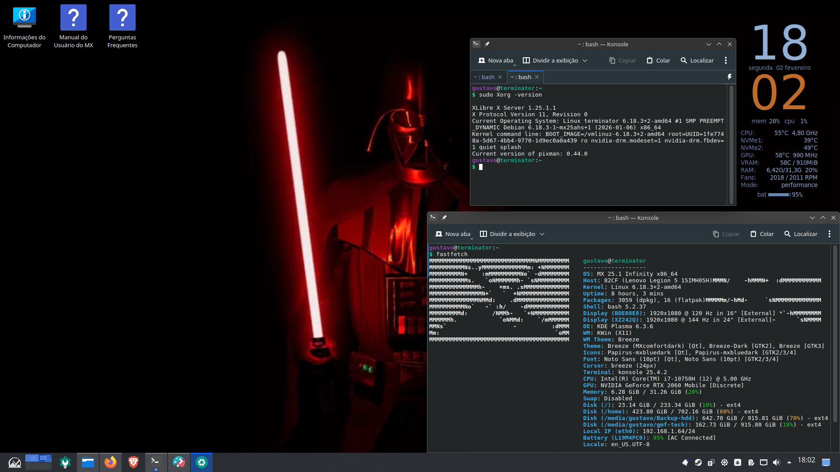The image size is (840, 472).
Task: Click the scrollbar in upper Konsole terminal
Action: (x=731, y=144)
